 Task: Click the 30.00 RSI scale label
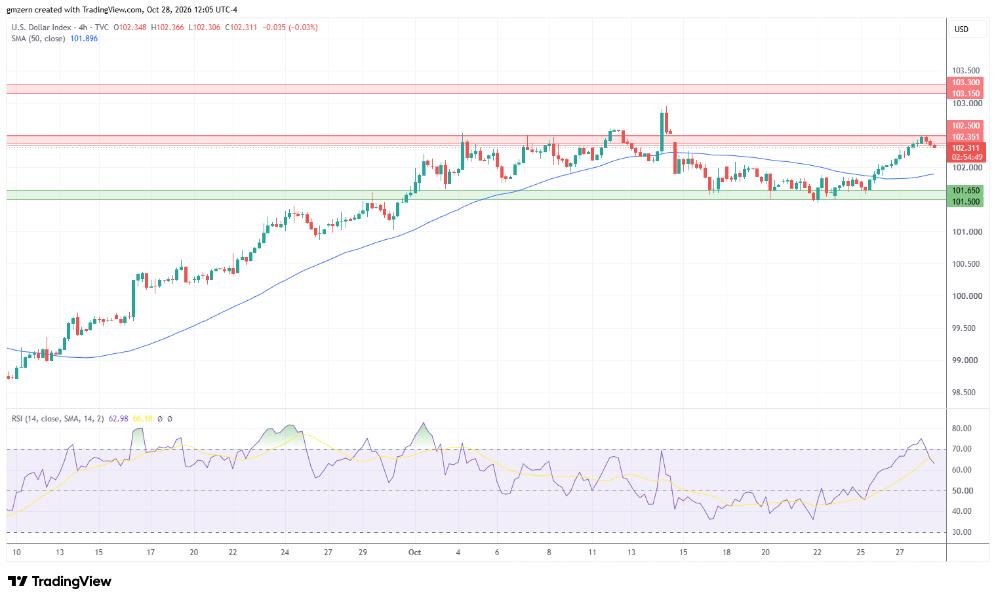(x=962, y=532)
